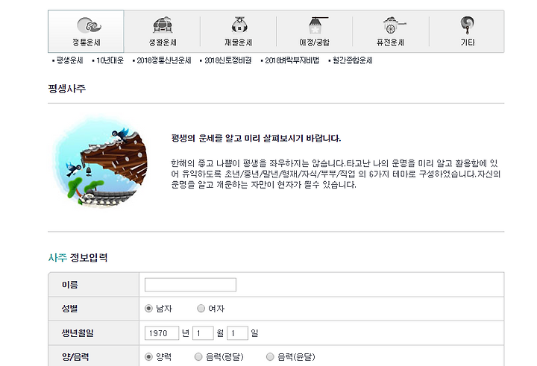Select 음력(평달) lunar radio button

pyautogui.click(x=198, y=357)
